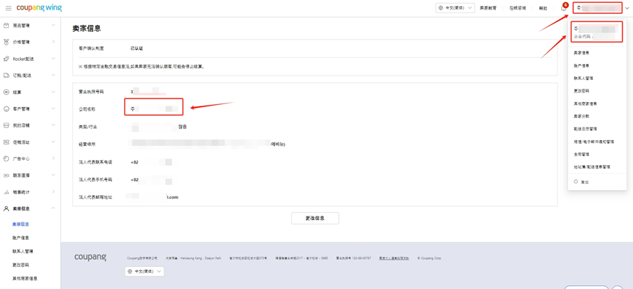Open the footer 中文(简体) language selector
The image size is (633, 289).
coord(145,271)
